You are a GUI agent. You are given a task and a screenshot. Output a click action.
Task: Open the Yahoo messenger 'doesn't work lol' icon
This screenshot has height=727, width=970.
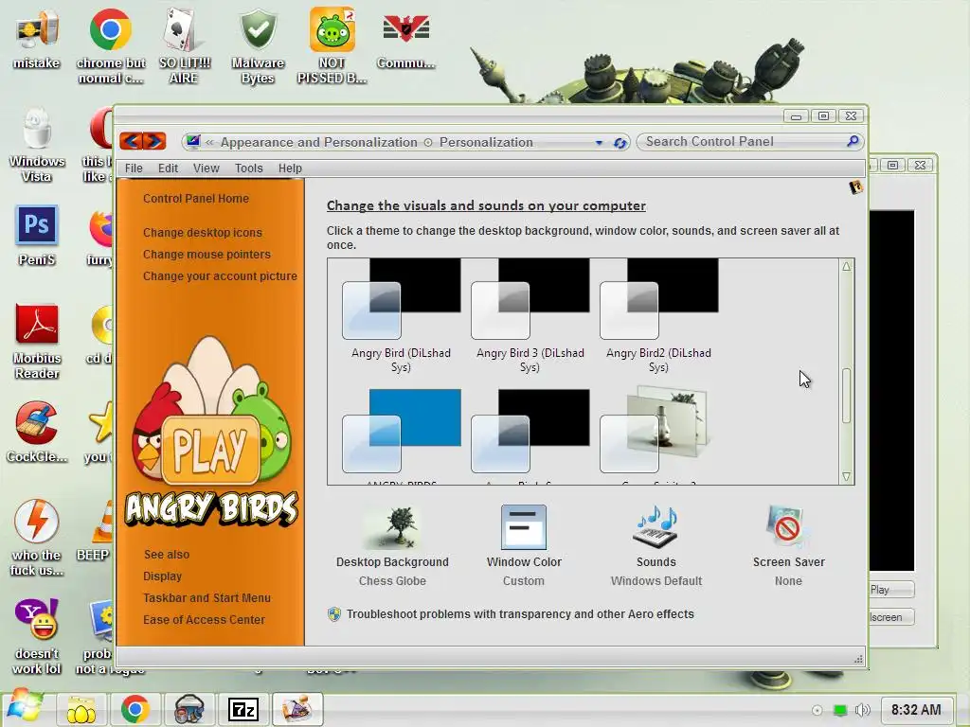click(37, 637)
